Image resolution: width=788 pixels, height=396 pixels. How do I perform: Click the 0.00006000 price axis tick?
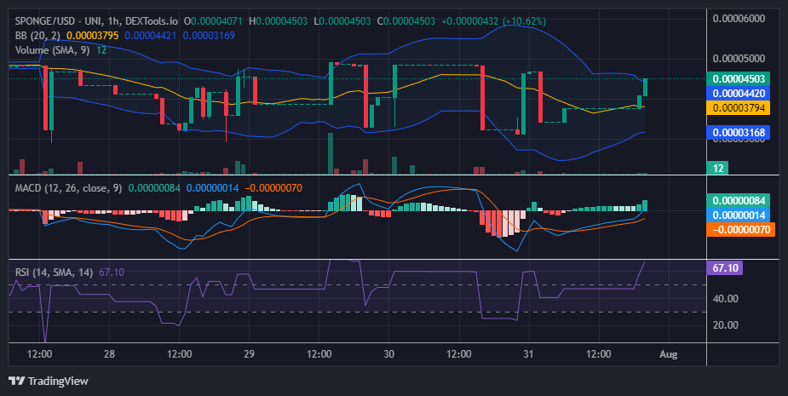pos(739,19)
